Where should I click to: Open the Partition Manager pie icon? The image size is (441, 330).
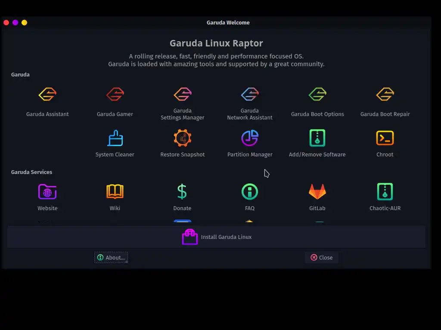[250, 138]
